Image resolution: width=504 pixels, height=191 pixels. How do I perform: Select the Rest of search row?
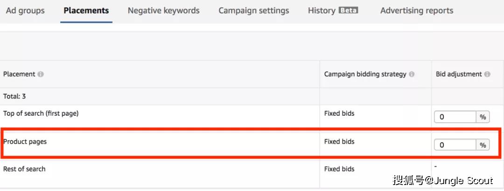tap(24, 169)
